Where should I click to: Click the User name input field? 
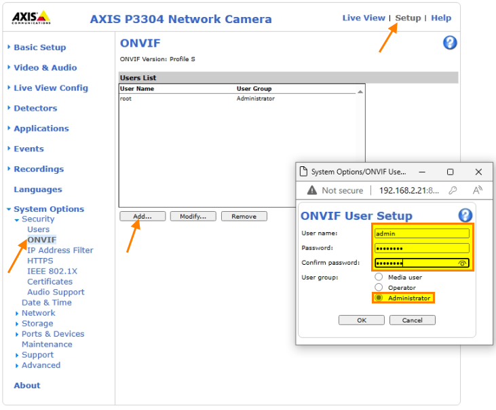click(421, 233)
